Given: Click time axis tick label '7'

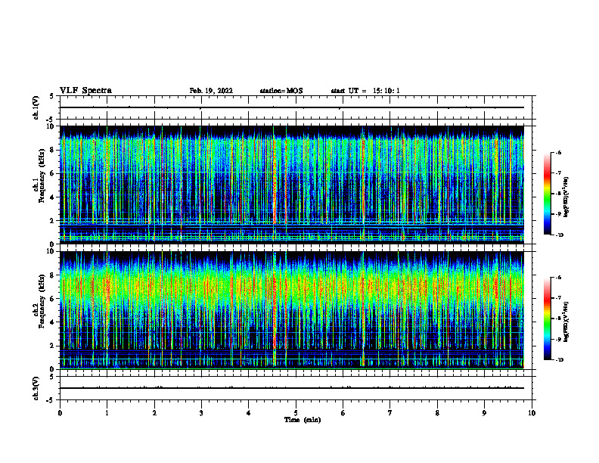Looking at the screenshot, I should 390,413.
